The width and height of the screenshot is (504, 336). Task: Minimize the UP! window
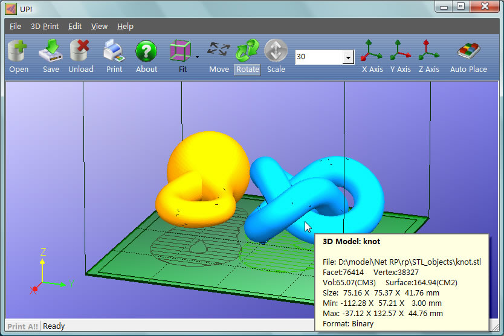(x=444, y=7)
